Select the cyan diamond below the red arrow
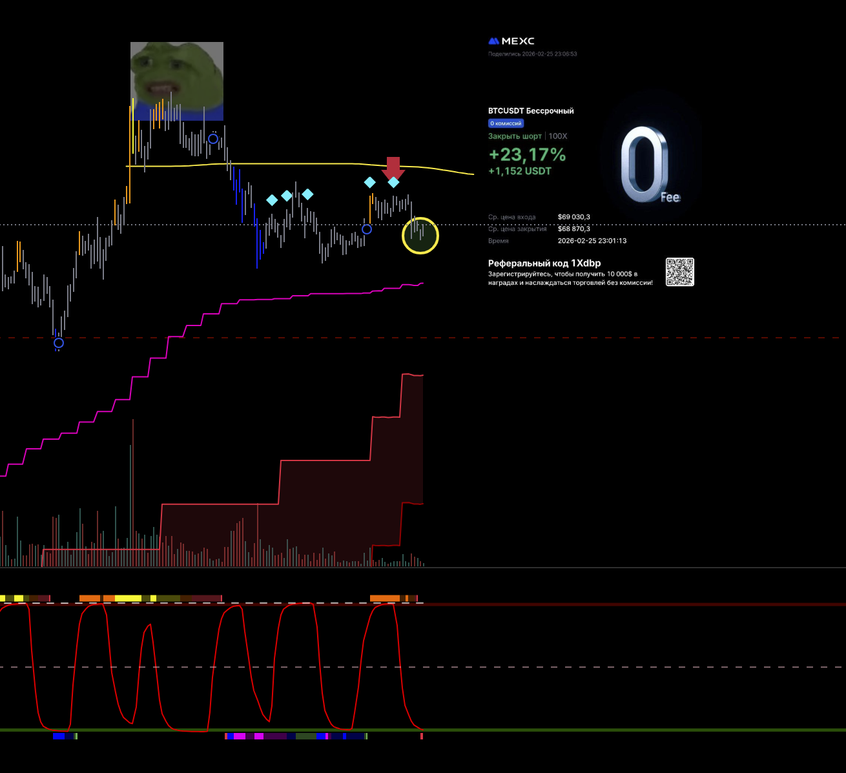The width and height of the screenshot is (846, 773). click(393, 182)
